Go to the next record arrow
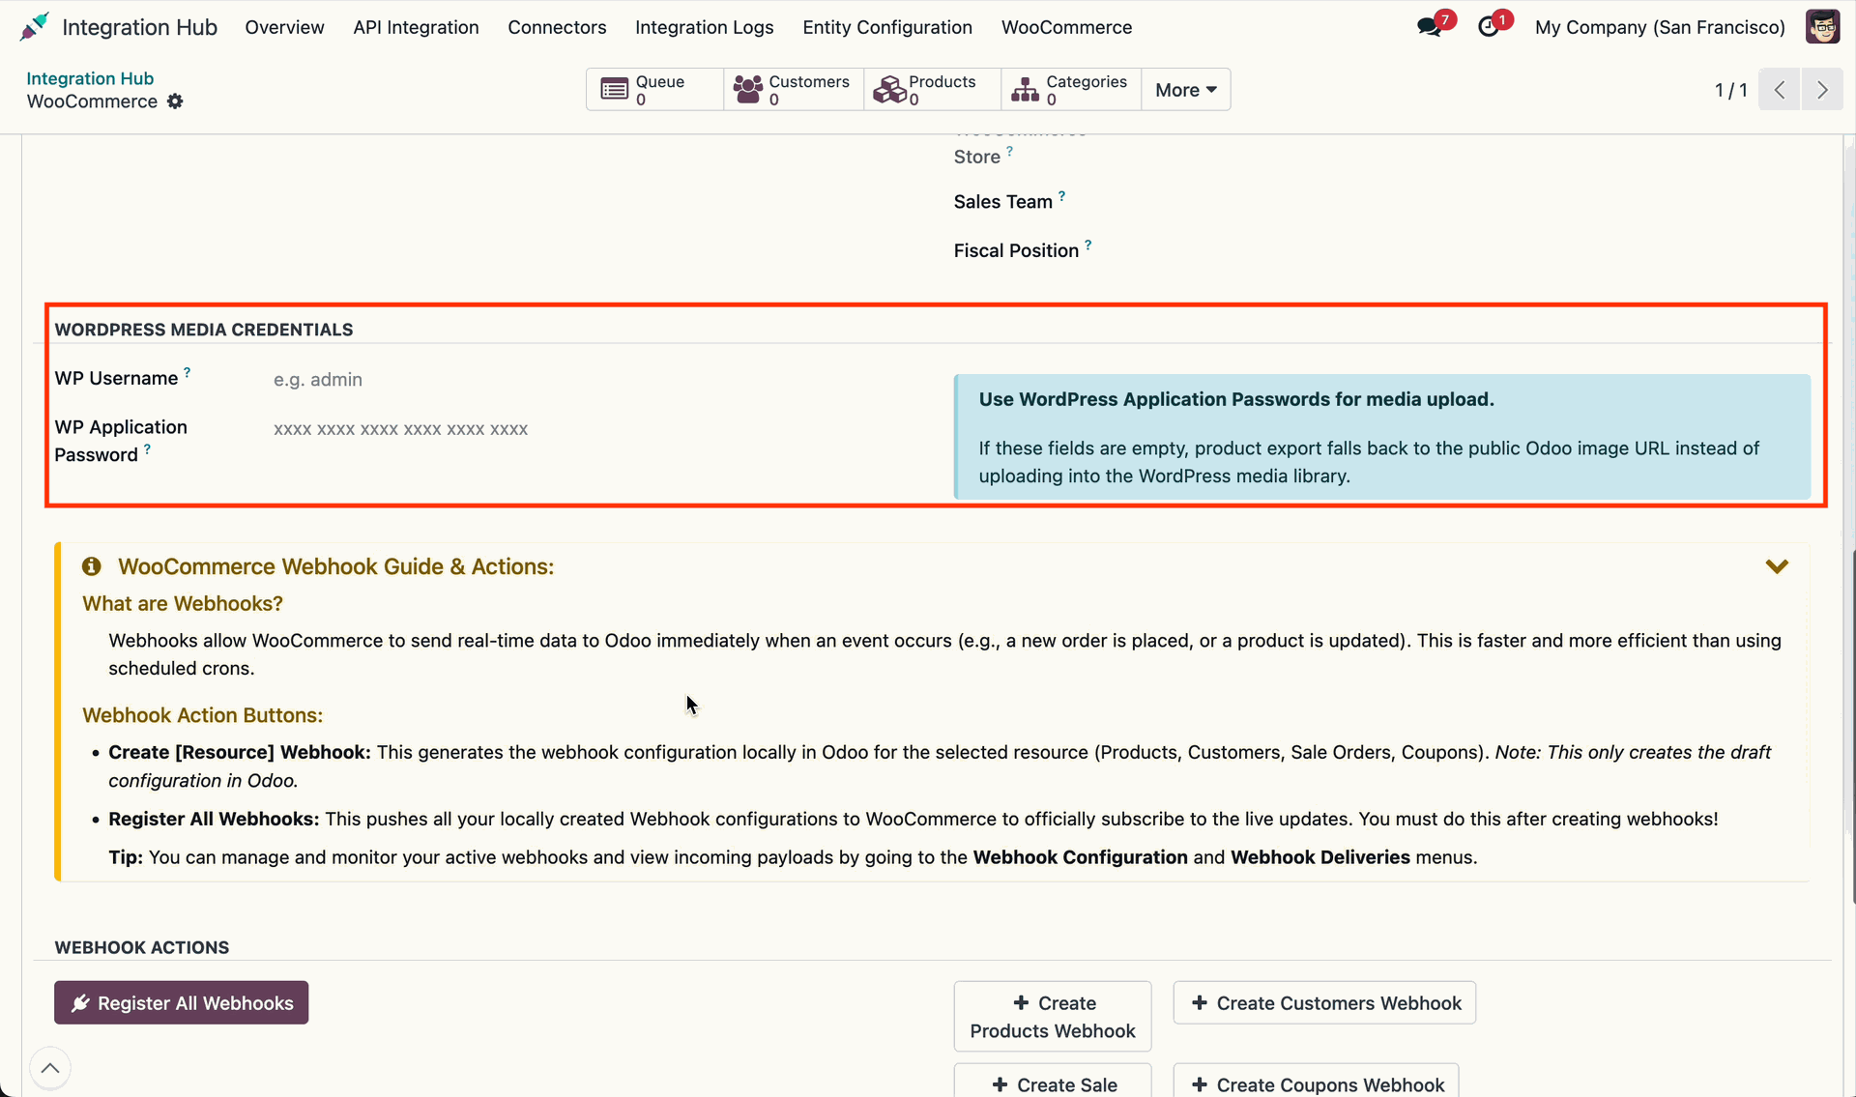The image size is (1856, 1097). click(x=1822, y=90)
